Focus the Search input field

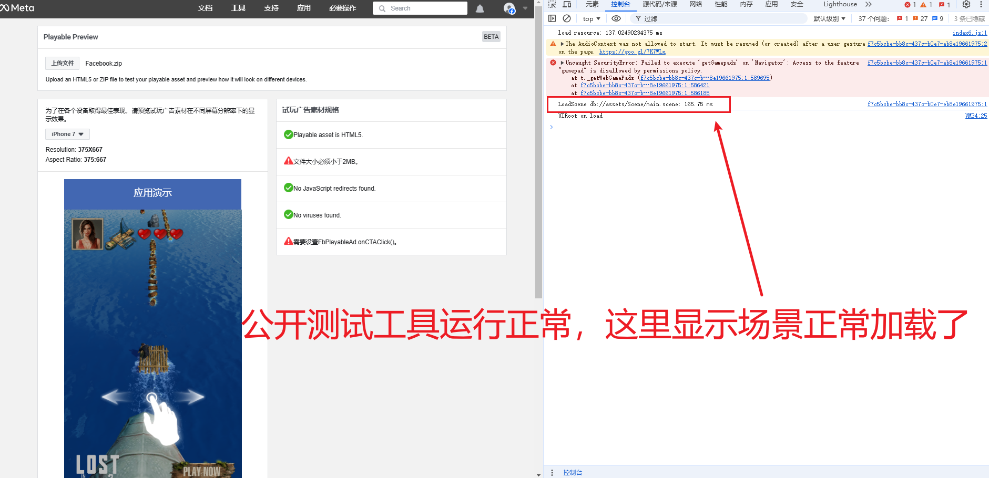(x=420, y=8)
